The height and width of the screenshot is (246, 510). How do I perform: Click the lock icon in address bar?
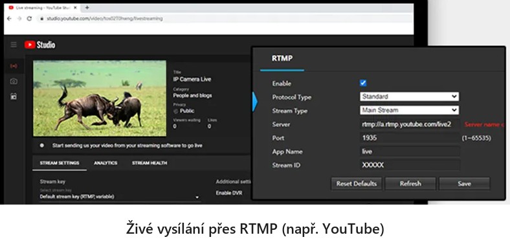tap(41, 19)
